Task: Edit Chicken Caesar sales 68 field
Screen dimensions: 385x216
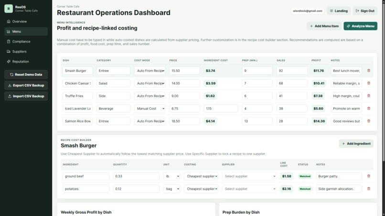Action: [292, 83]
